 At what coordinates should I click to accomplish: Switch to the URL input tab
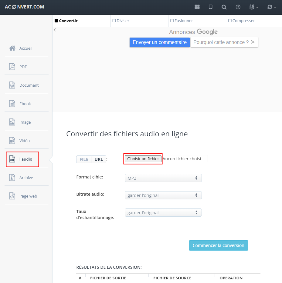coord(99,159)
